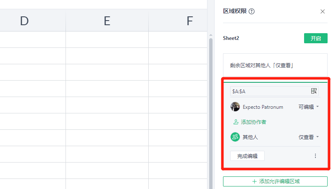
Task: Click the 完成编辑 button
Action: pyautogui.click(x=247, y=156)
